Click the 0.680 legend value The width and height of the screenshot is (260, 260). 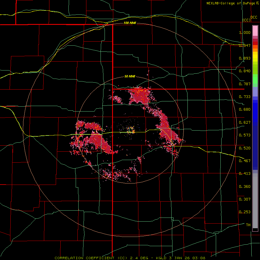[245, 109]
